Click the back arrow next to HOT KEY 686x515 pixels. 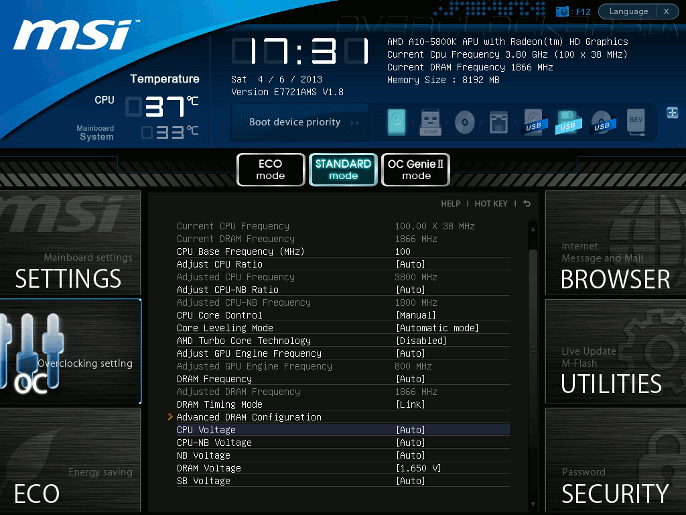point(527,204)
